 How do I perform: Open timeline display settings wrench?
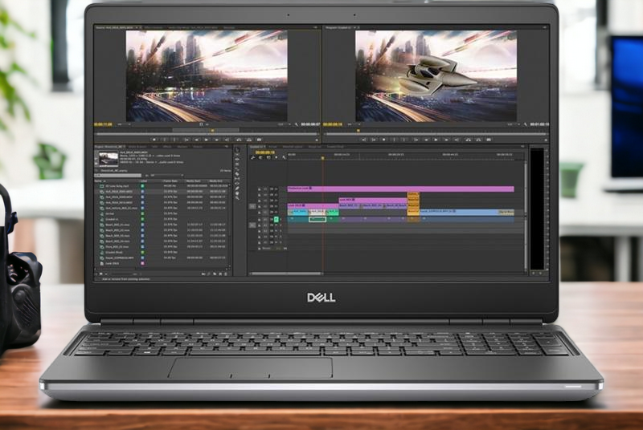tap(284, 157)
